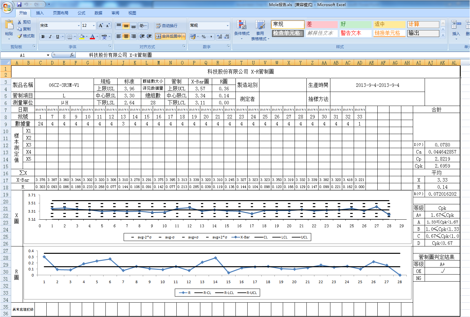Click the Paste (粘贴) clipboard icon
This screenshot has width=470, height=317.
coord(9,25)
